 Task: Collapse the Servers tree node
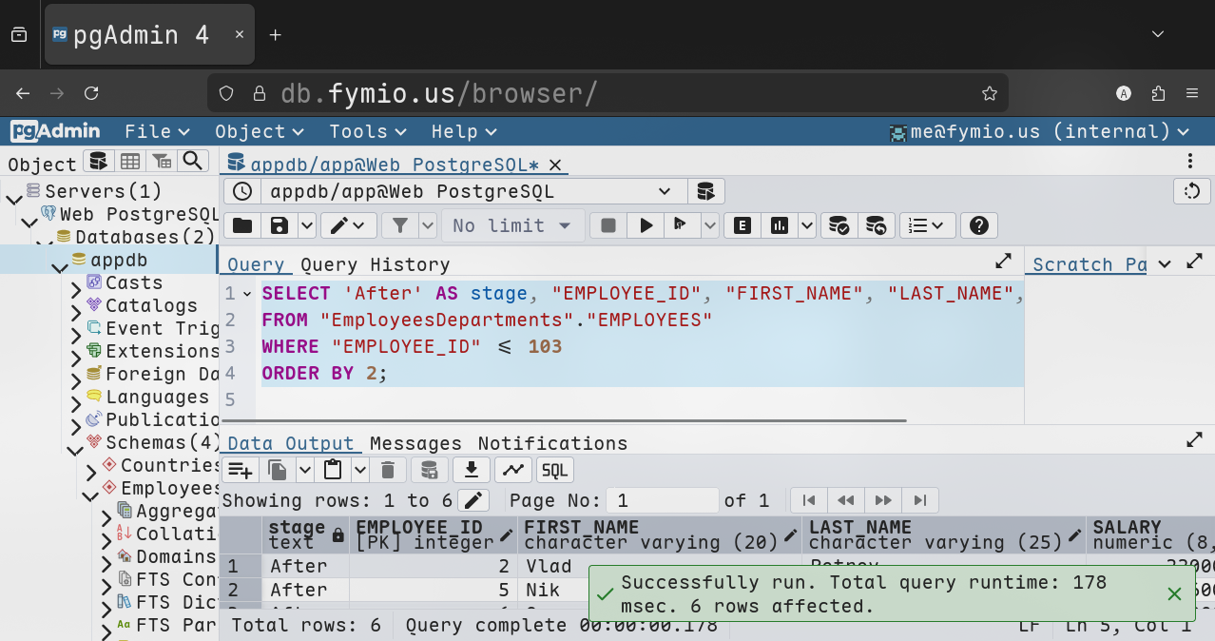pyautogui.click(x=13, y=192)
